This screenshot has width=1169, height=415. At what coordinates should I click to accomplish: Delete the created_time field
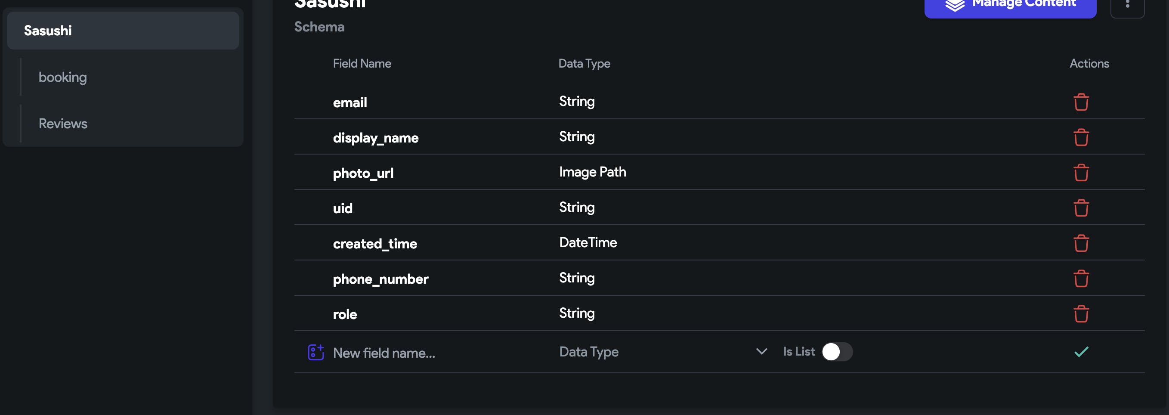tap(1081, 243)
